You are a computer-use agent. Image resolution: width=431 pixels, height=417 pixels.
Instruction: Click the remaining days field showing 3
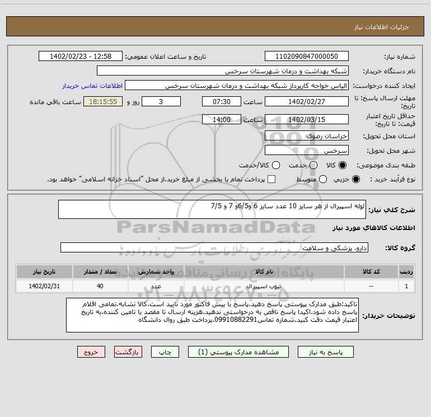click(161, 102)
